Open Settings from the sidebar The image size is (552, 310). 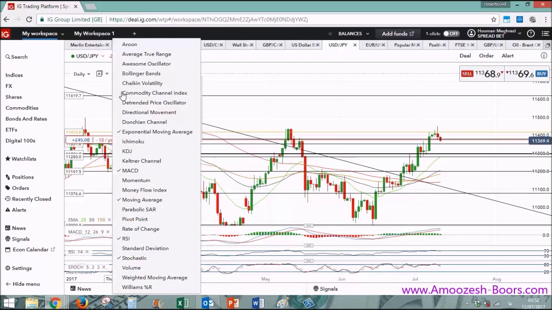(x=22, y=268)
